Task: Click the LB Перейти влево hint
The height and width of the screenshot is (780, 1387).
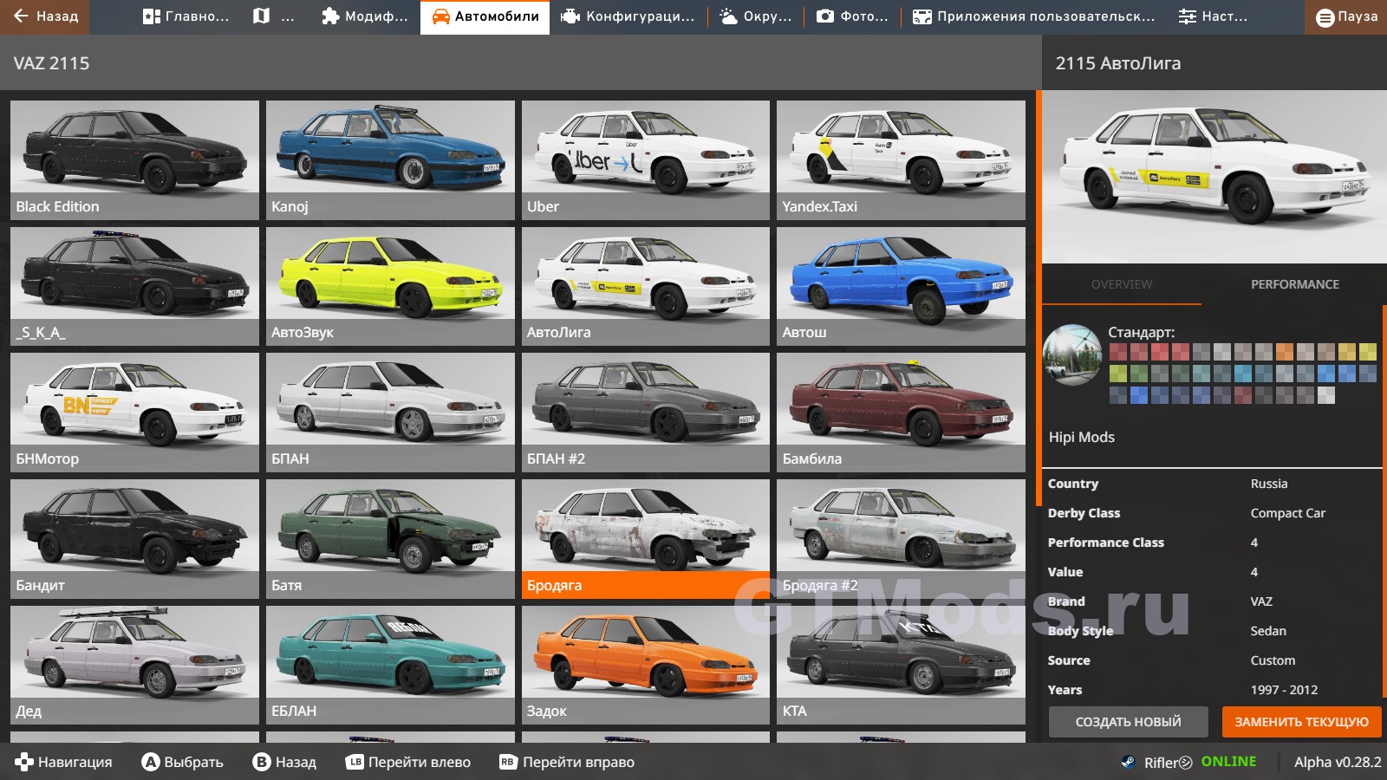Action: [x=407, y=762]
